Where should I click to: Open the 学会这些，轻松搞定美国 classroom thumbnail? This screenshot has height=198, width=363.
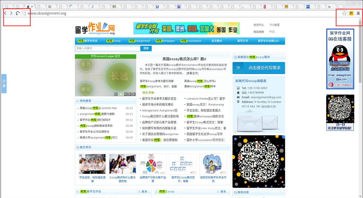point(92,164)
